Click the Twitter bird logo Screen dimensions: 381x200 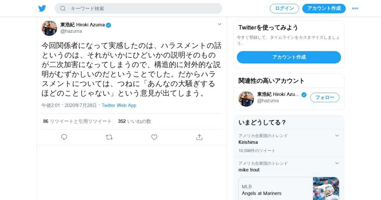42,9
